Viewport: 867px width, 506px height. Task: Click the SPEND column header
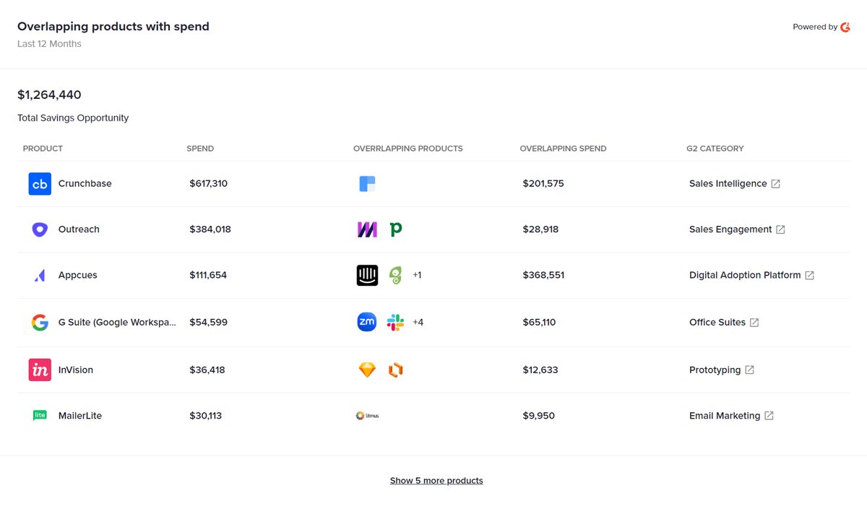[200, 149]
